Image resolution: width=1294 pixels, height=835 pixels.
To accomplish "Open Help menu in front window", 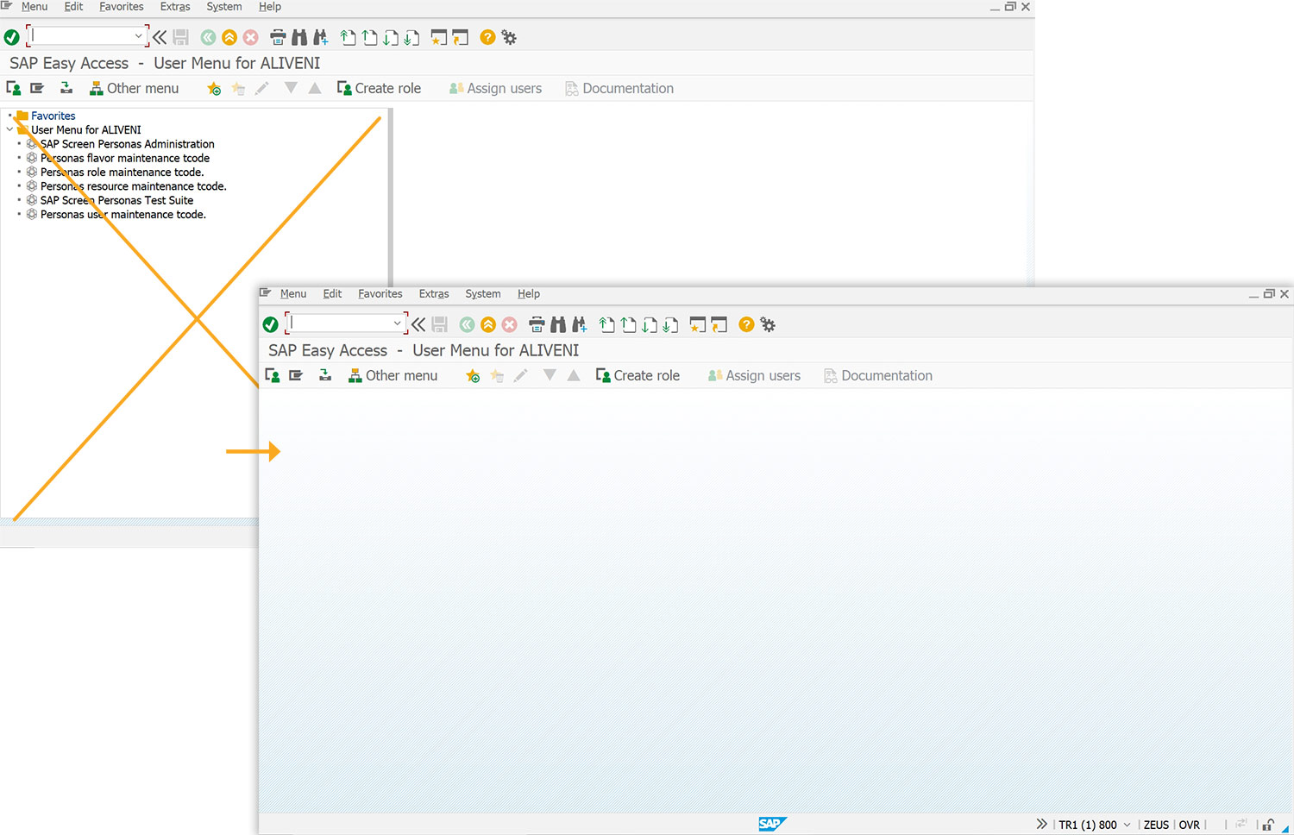I will 529,293.
